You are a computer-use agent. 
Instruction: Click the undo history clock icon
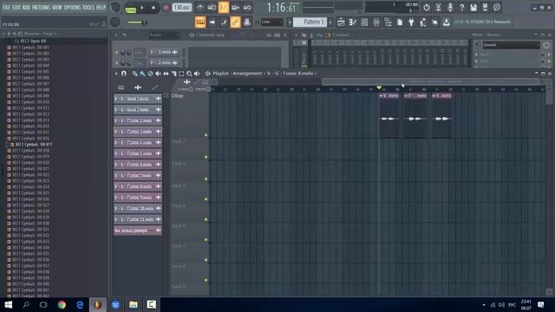click(427, 7)
